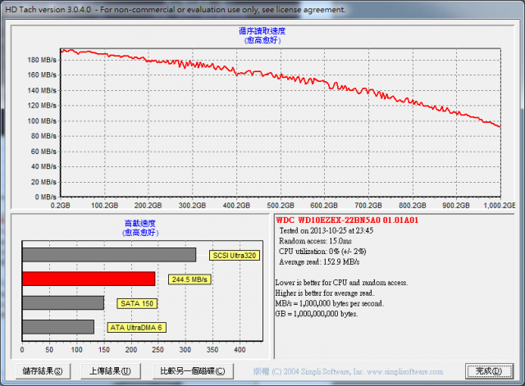Click the 900.2GB axis label
525x386 pixels.
point(456,206)
